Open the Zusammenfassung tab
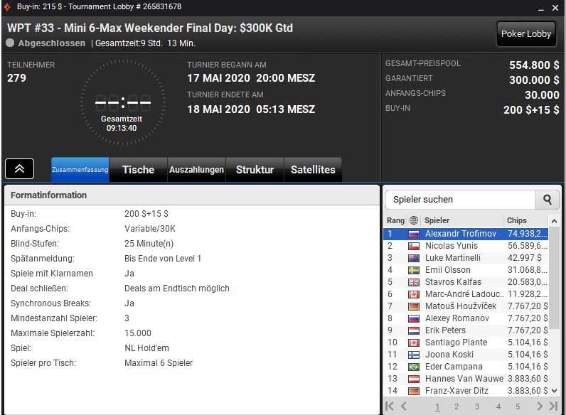Image resolution: width=566 pixels, height=415 pixels. 80,169
